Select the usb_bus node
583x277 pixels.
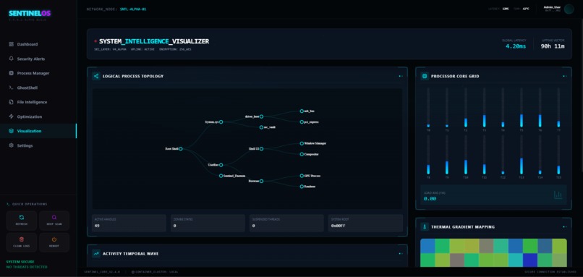(302, 111)
